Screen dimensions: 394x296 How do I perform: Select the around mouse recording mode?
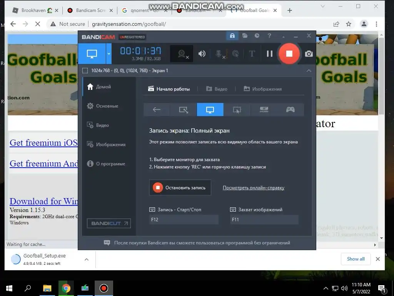pos(237,109)
